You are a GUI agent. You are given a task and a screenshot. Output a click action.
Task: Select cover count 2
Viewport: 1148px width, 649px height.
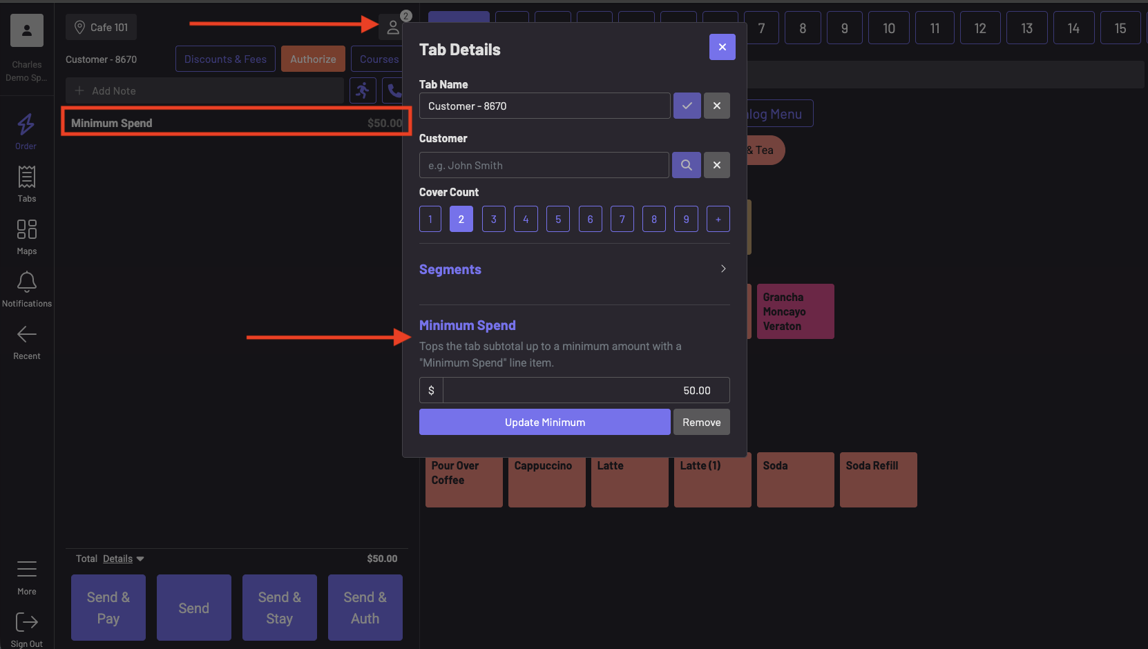[x=461, y=219]
